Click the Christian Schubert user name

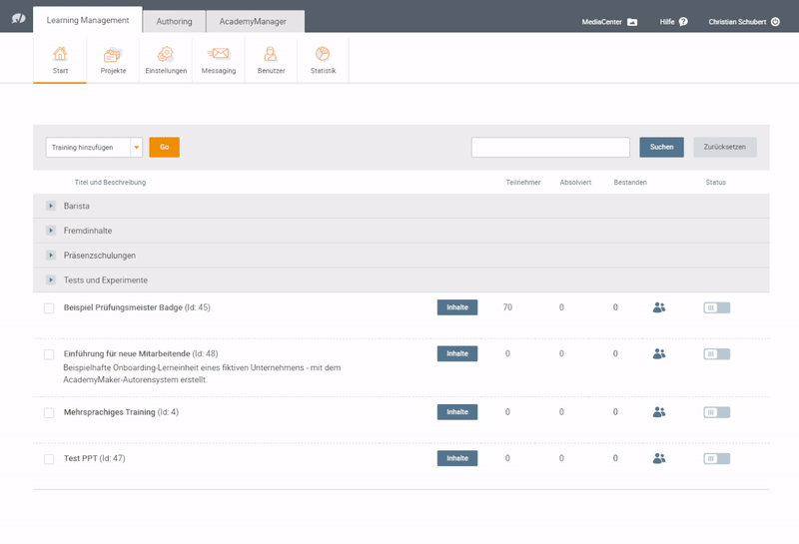coord(737,22)
